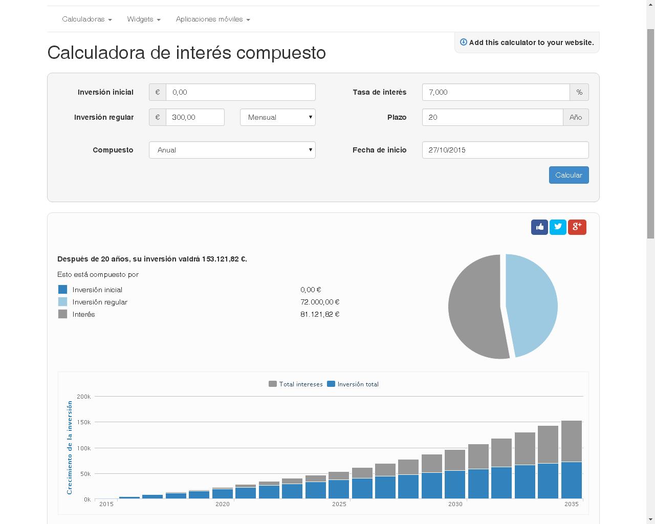This screenshot has width=655, height=524.
Task: Toggle Total intereses chart legend item
Action: pos(296,384)
